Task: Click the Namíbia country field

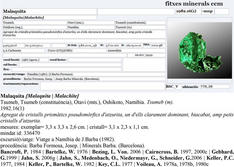Action: tap(90, 27)
